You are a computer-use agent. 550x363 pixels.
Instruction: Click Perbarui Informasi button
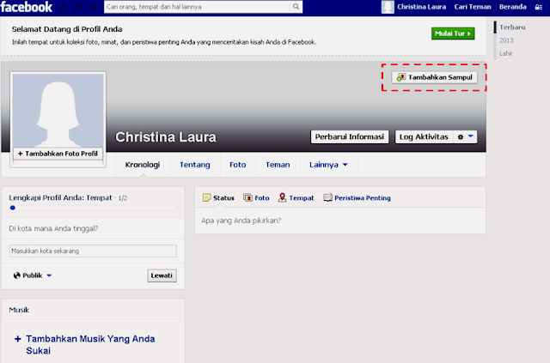click(x=350, y=136)
